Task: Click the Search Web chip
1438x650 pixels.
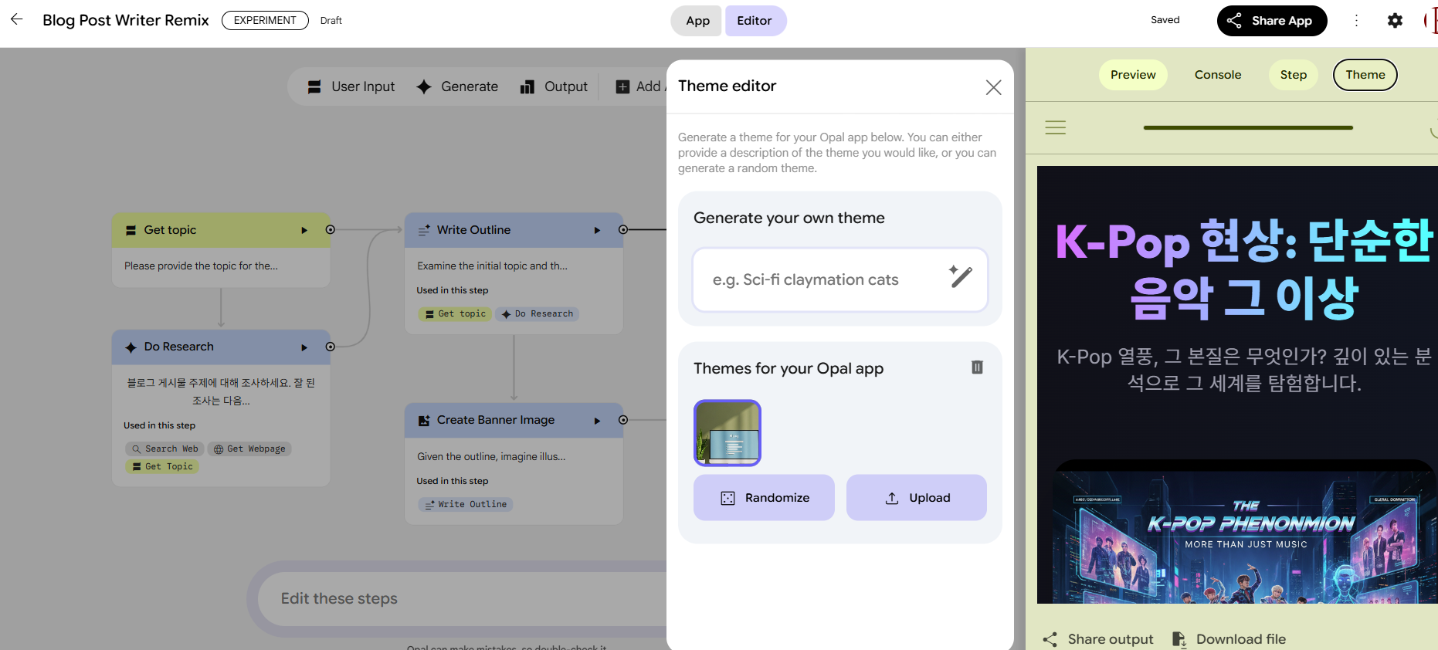Action: coord(164,449)
